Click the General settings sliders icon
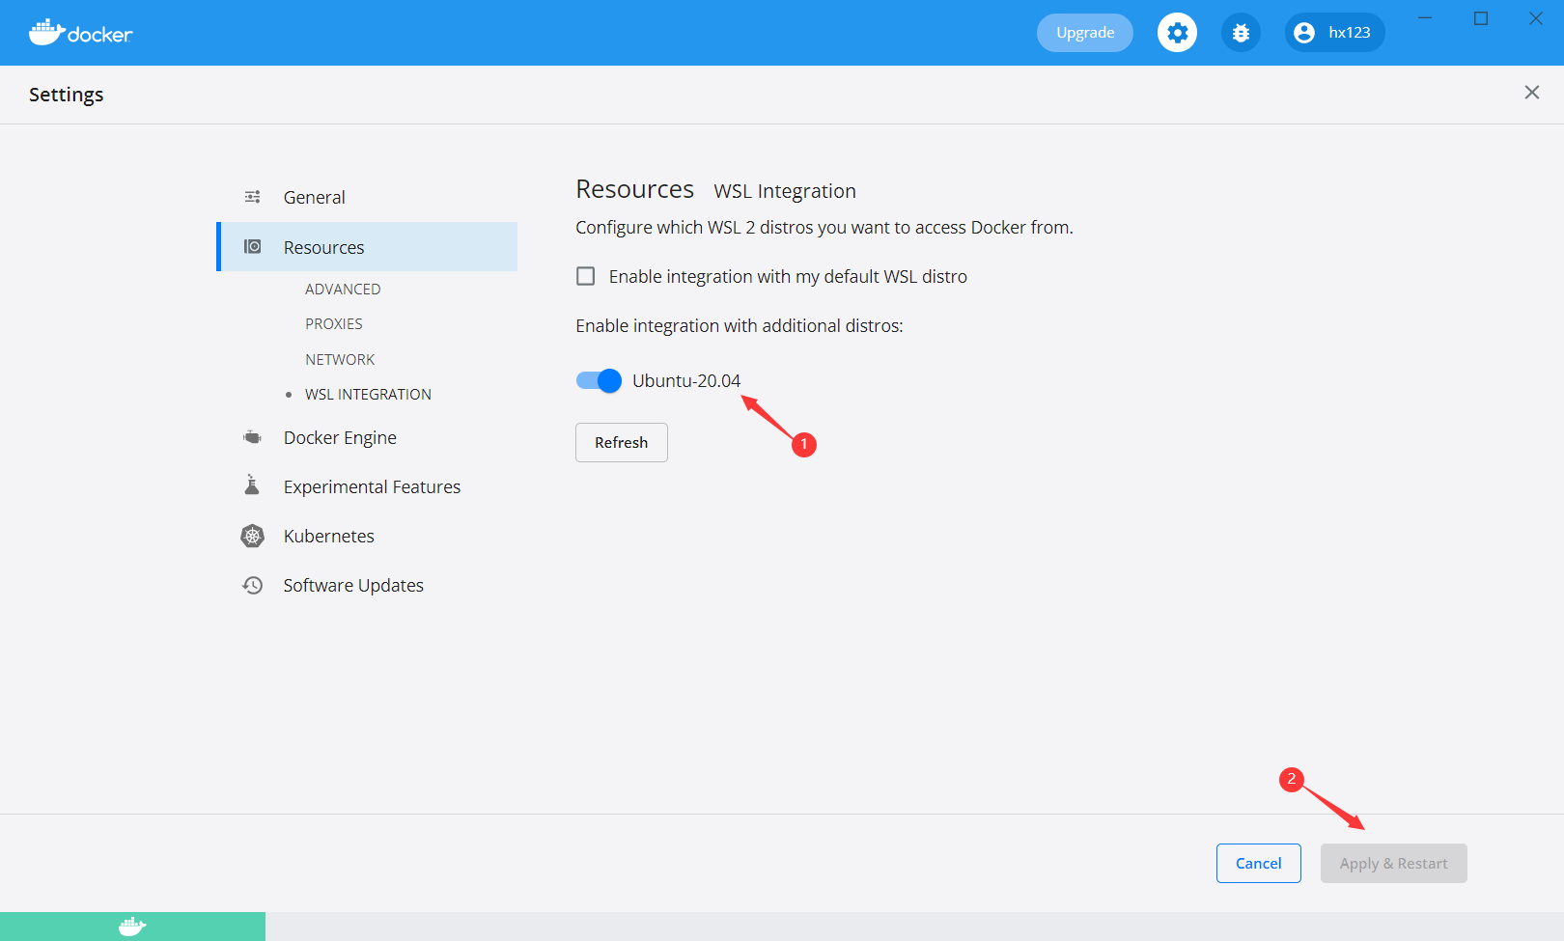The height and width of the screenshot is (941, 1564). click(x=252, y=196)
